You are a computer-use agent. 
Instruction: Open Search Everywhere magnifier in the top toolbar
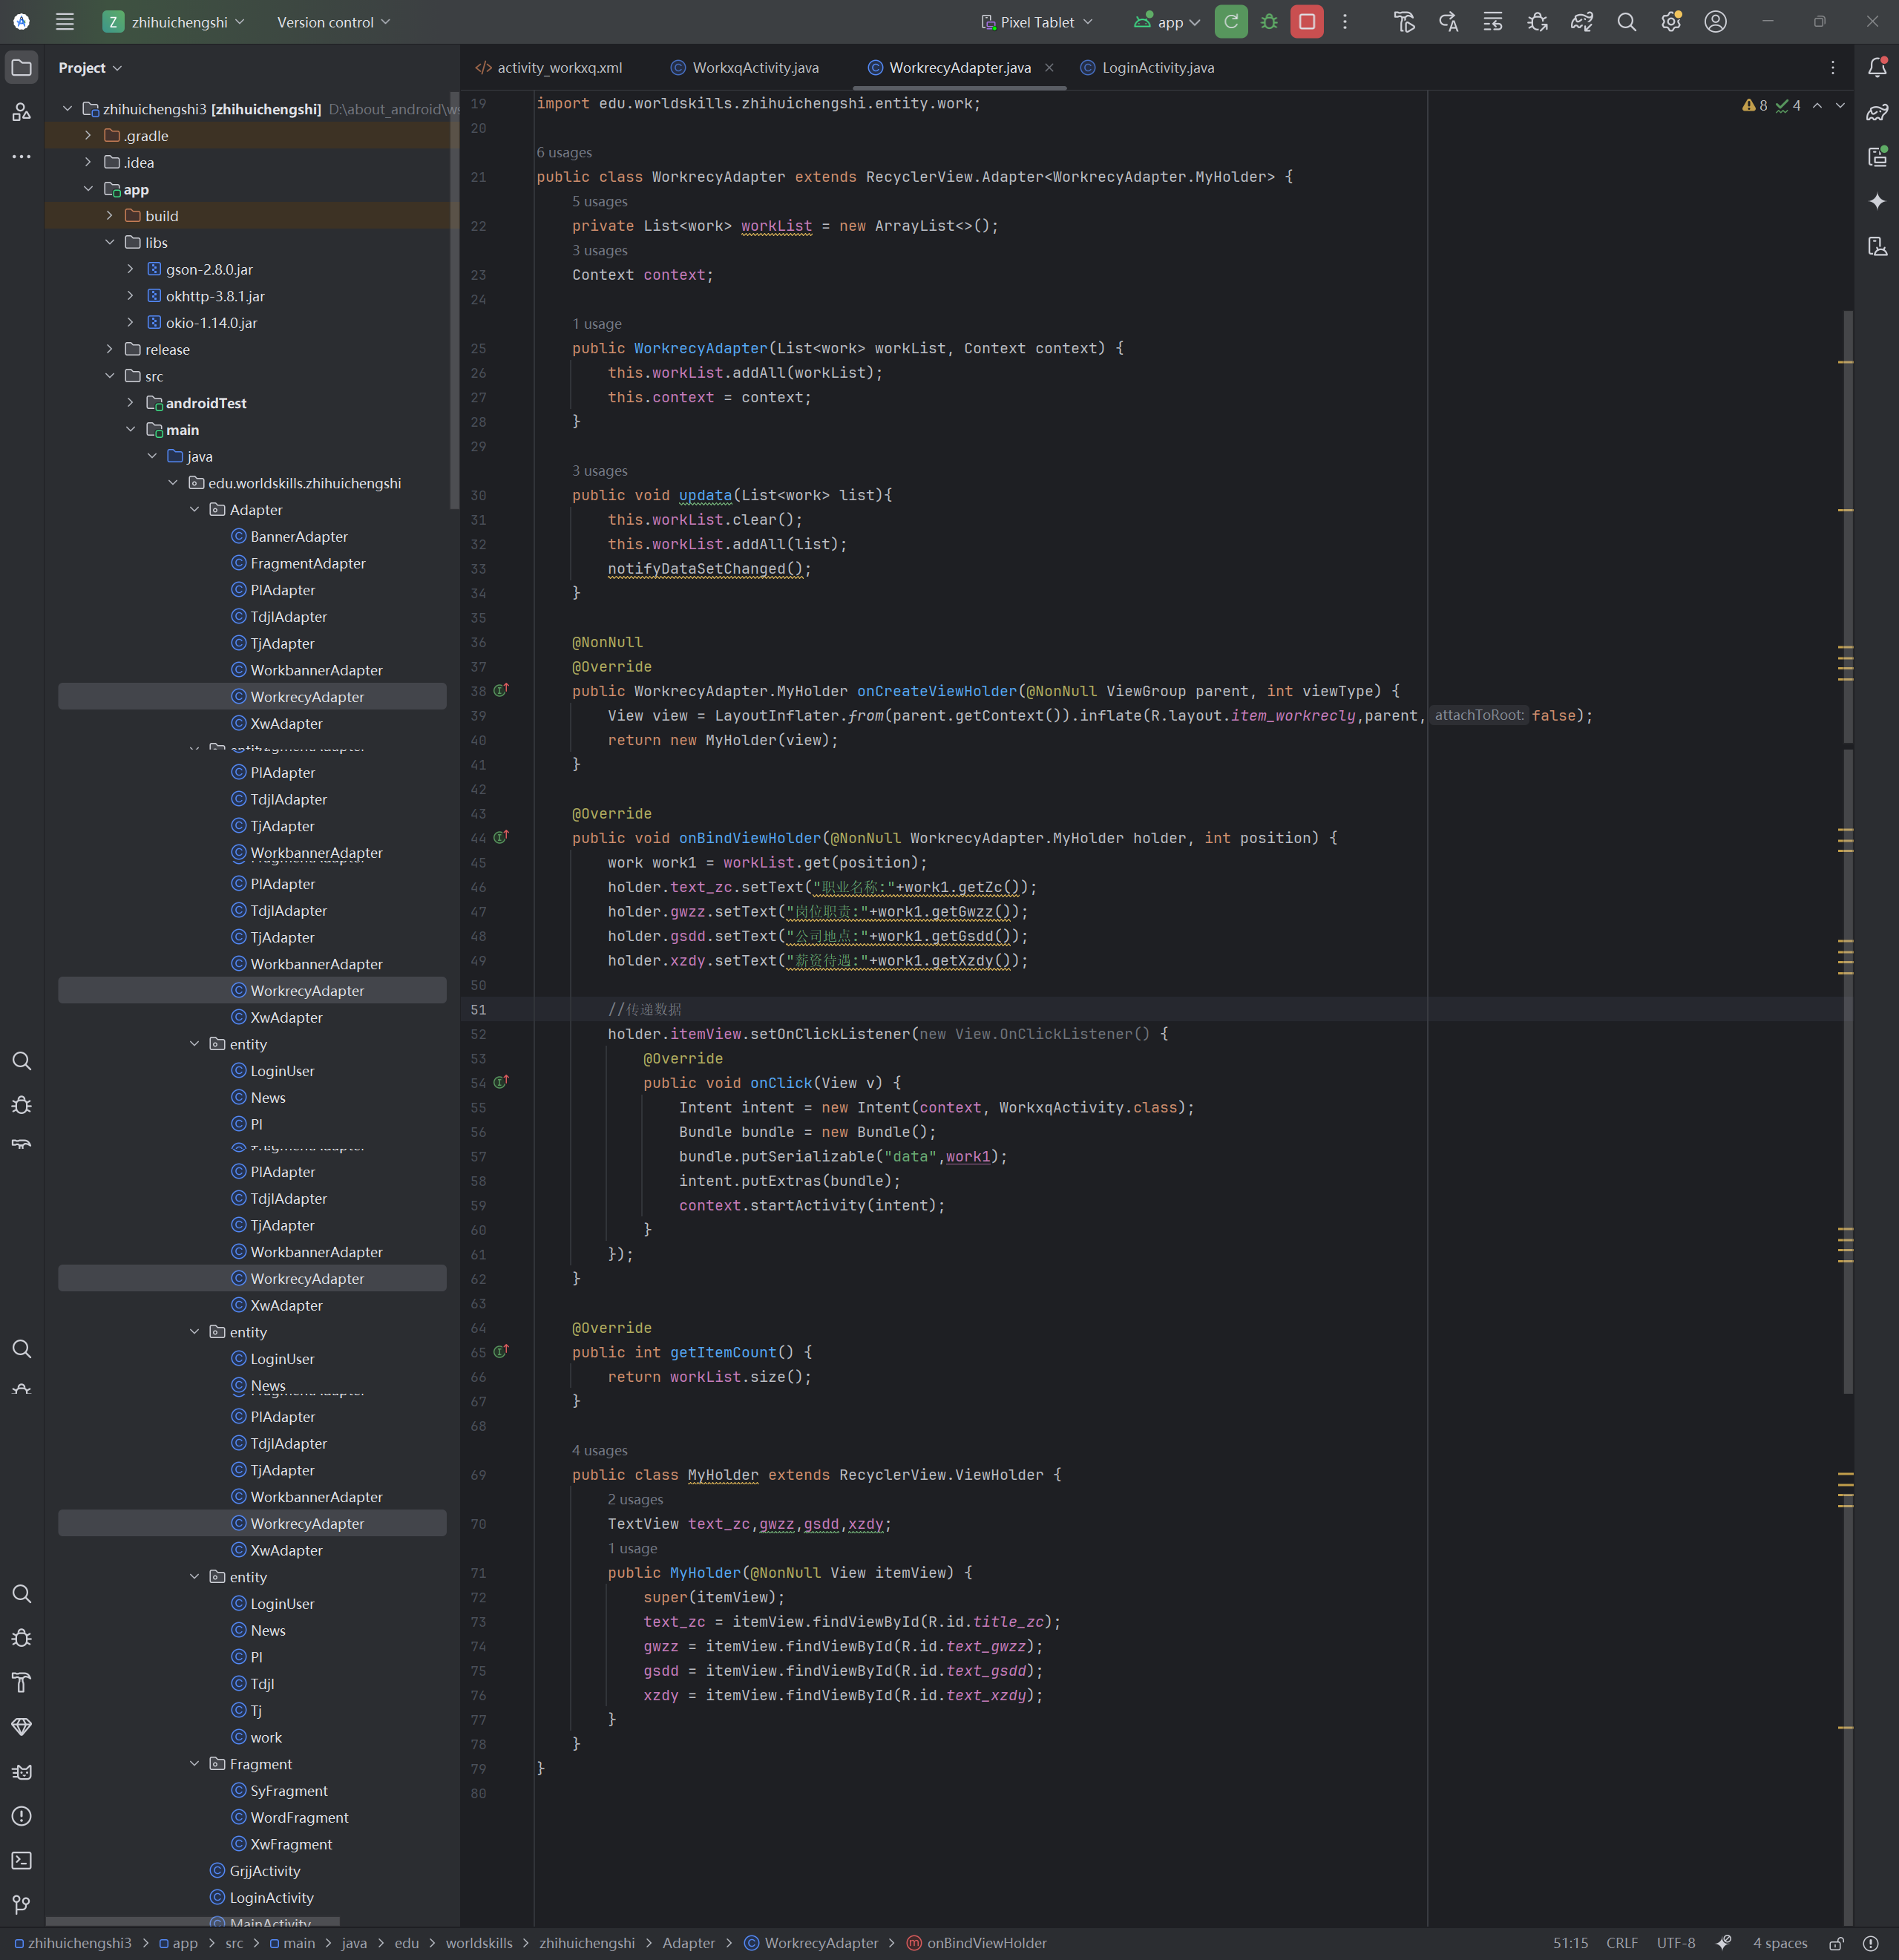click(x=1626, y=22)
